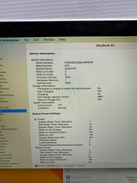Select Diagnostics in the sidebar
The image size is (137, 183).
3,79
